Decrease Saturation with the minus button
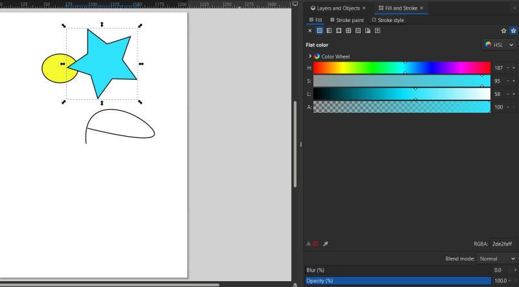Screen dimensions: 519x287 tap(508, 81)
